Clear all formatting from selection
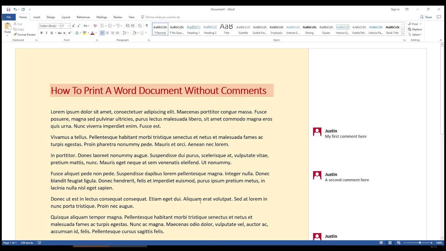This screenshot has height=251, width=446. click(x=95, y=26)
